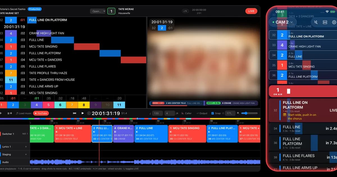Click the mute bell icon on phone

(316, 22)
